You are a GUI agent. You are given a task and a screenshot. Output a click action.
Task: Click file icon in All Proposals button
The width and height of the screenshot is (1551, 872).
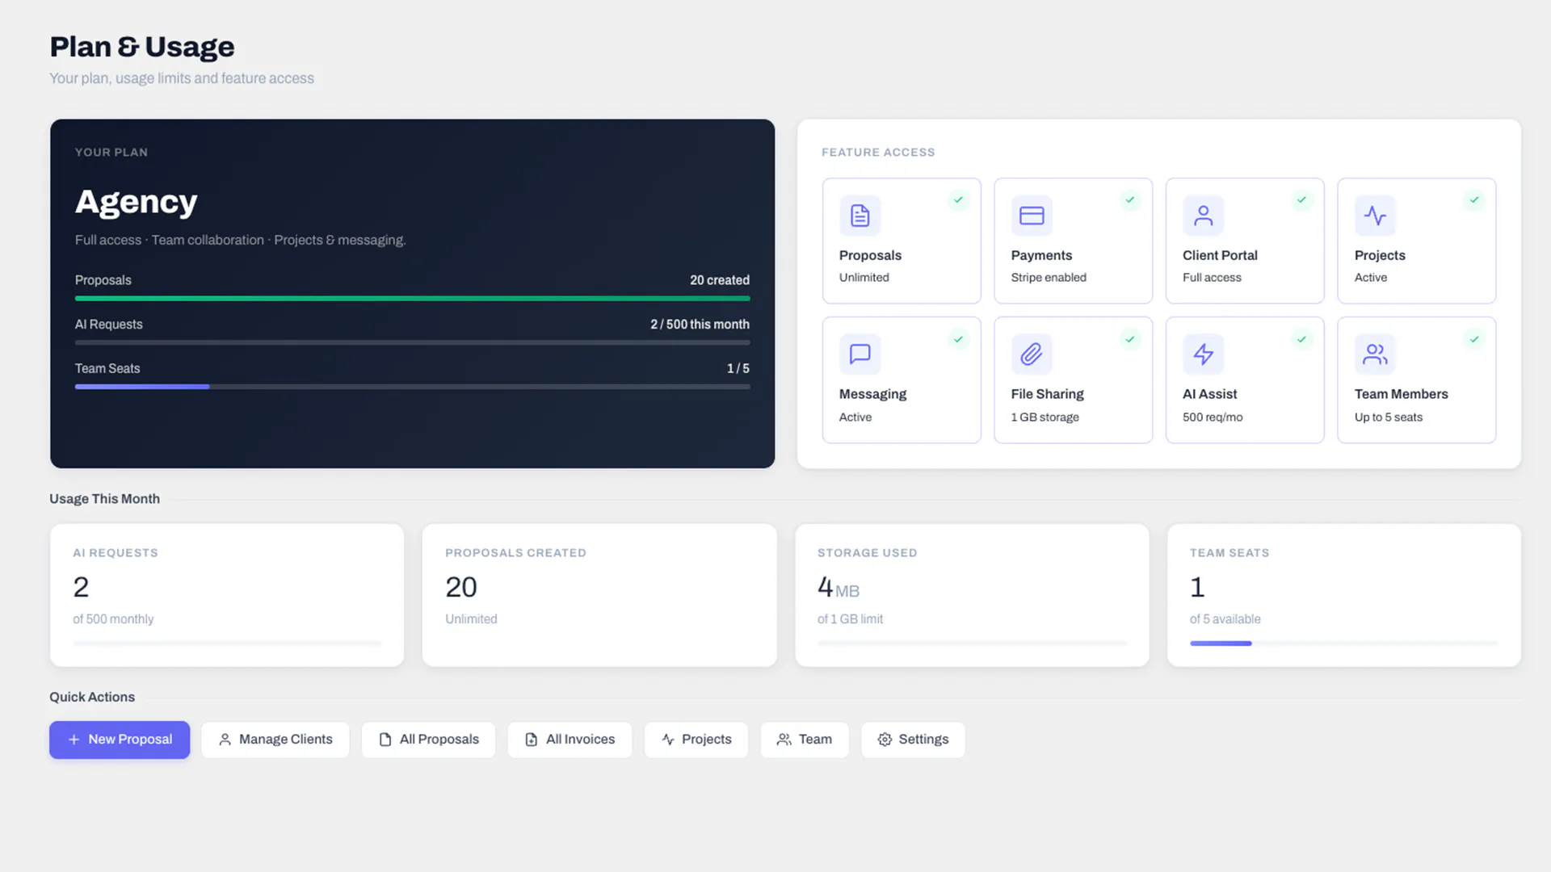385,740
